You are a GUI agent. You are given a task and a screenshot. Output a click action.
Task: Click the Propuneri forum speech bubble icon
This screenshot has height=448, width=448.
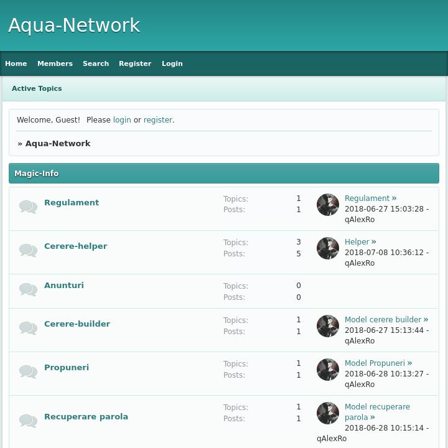tap(28, 371)
